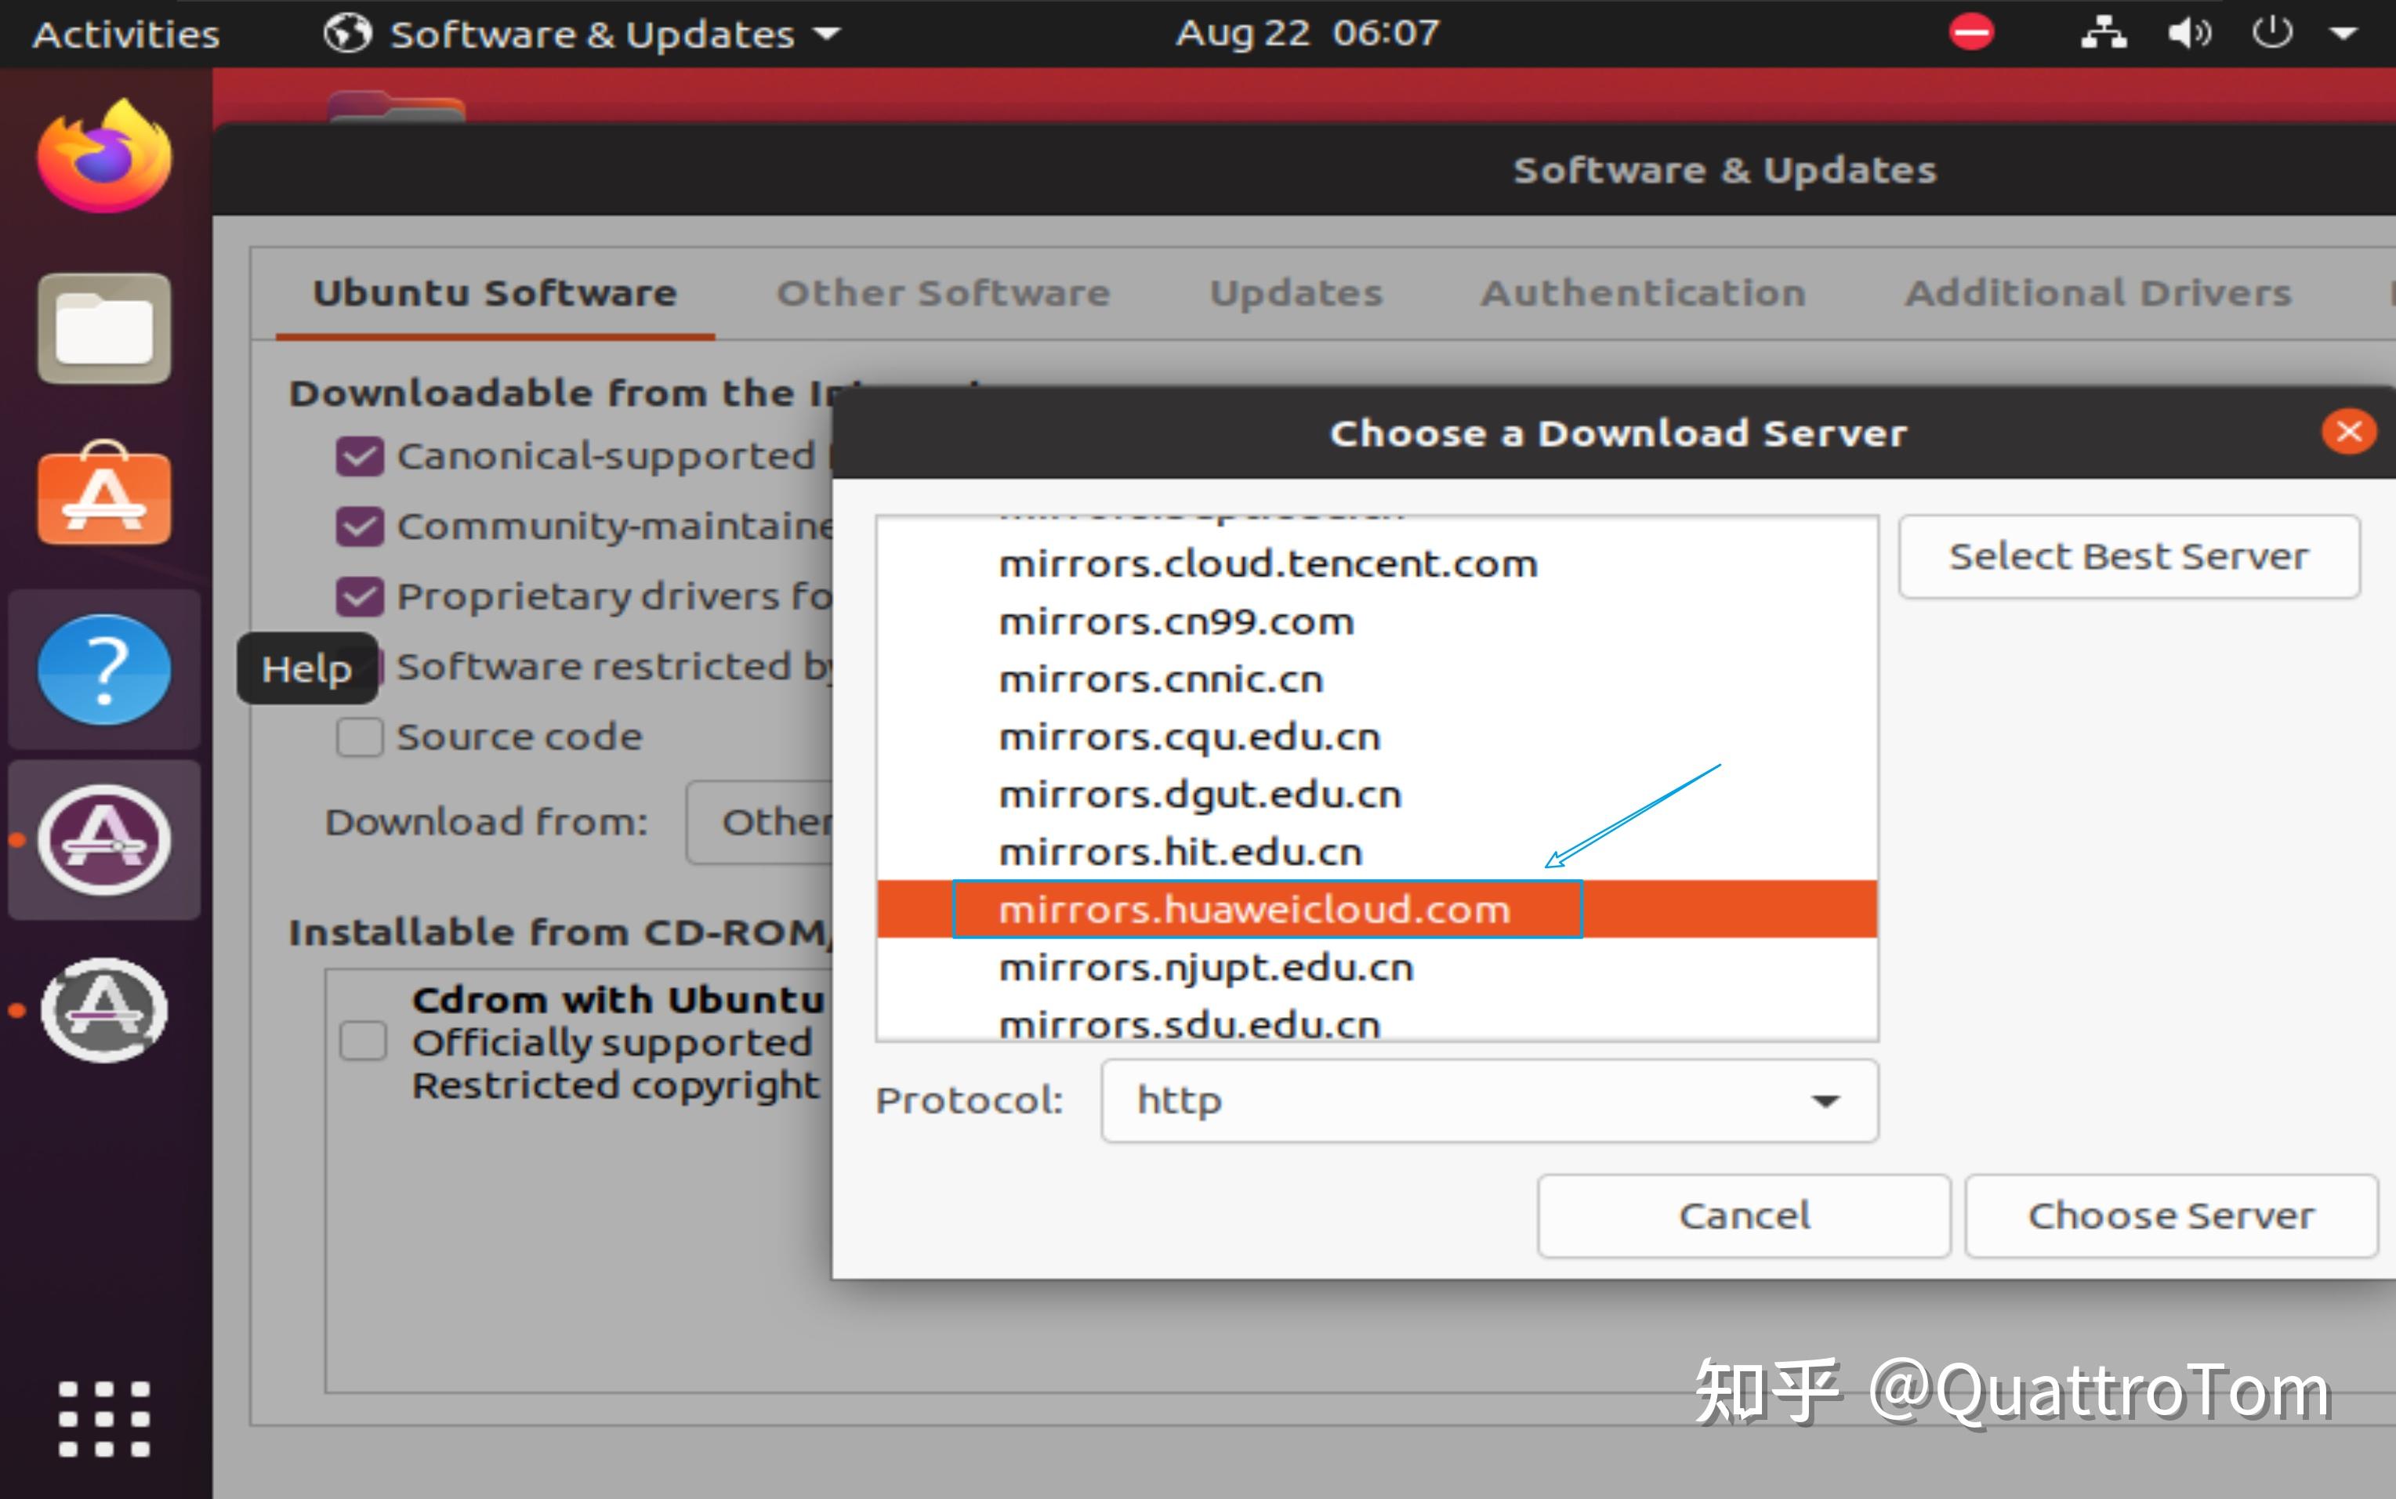Click the Cancel button
Image resolution: width=2396 pixels, height=1499 pixels.
[1743, 1216]
